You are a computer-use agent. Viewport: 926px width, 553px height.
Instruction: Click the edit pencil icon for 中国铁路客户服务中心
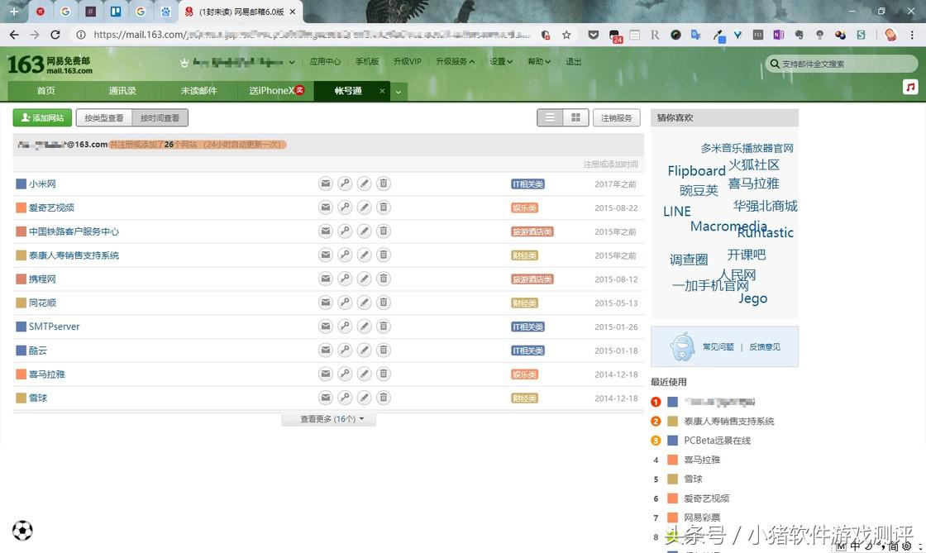(365, 231)
